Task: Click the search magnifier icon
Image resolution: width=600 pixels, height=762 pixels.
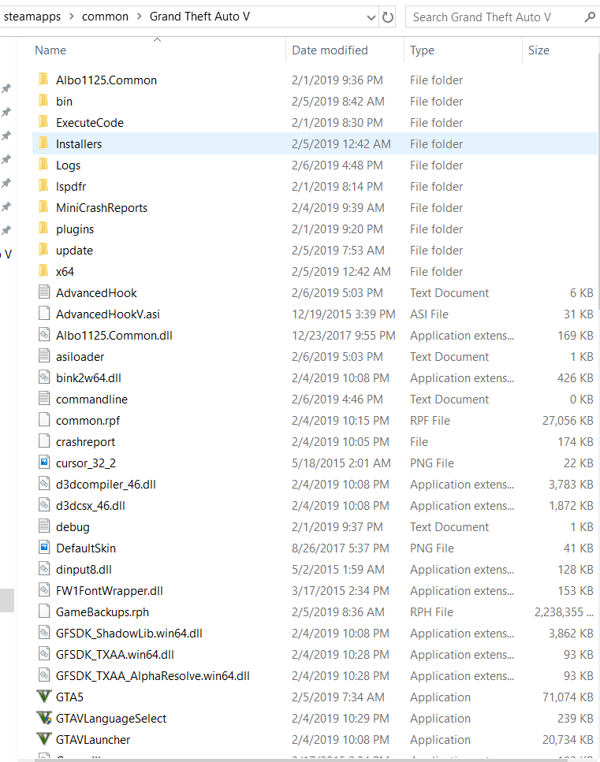Action: click(590, 17)
